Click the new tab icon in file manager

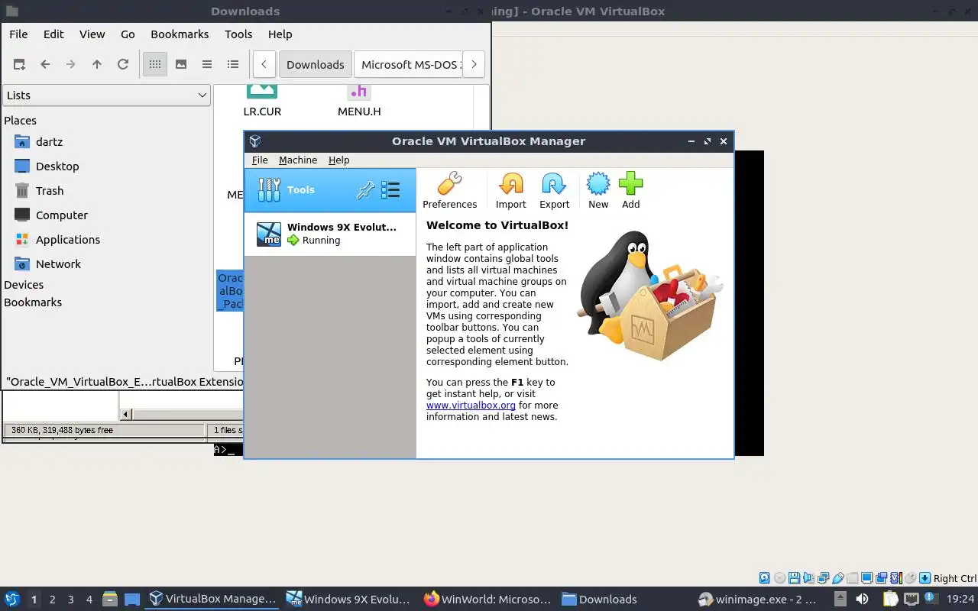click(x=19, y=65)
